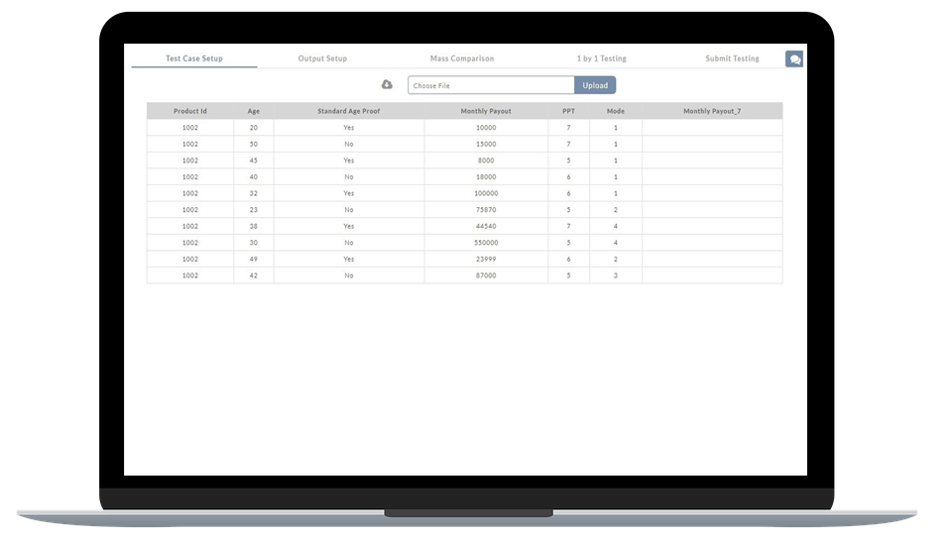Select the 1 by 1 Testing tab
This screenshot has height=543, width=952.
(601, 58)
